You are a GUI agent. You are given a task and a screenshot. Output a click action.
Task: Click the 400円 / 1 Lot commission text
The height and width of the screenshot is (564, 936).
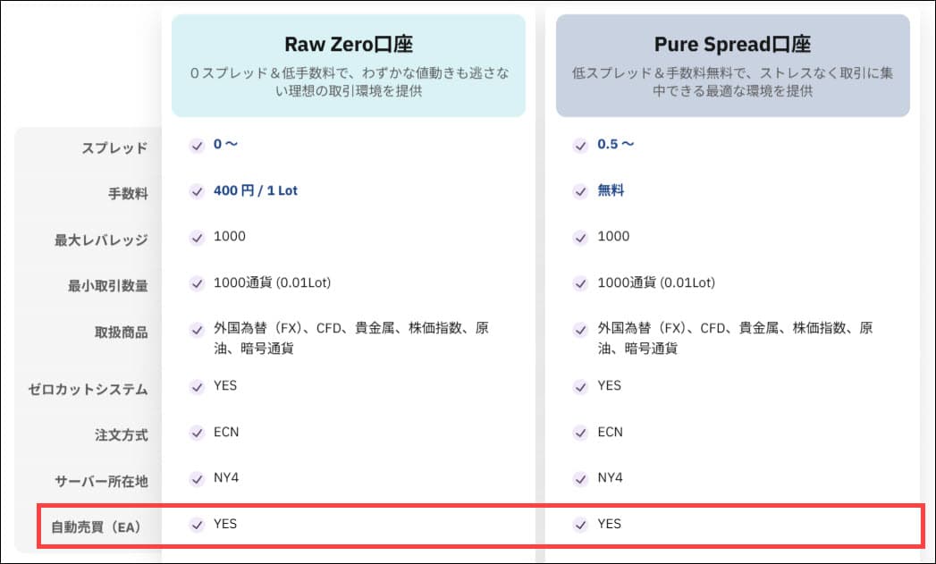256,190
